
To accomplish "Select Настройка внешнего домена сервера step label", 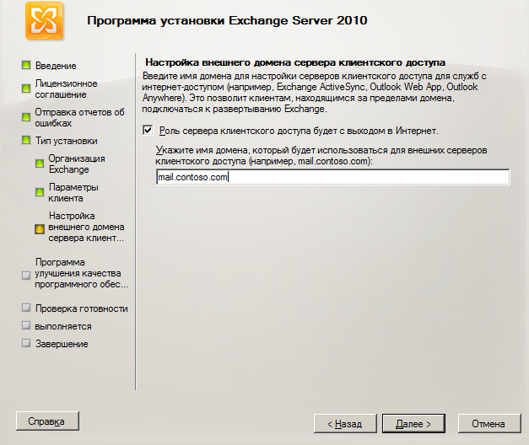I will pos(86,227).
